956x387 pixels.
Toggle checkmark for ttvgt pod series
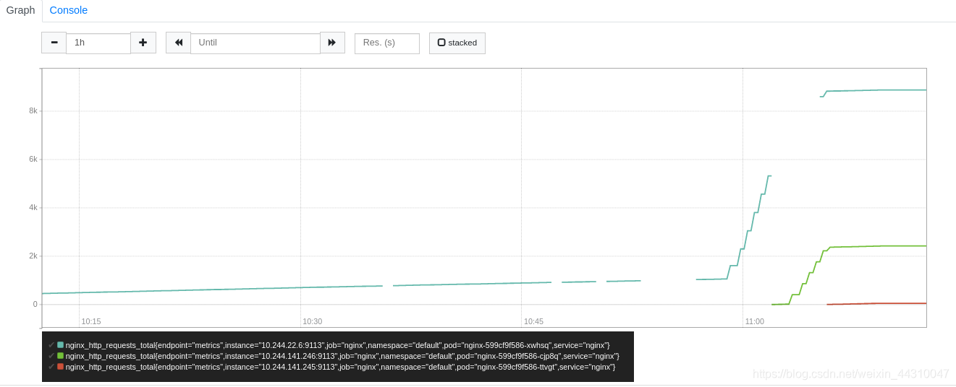pyautogui.click(x=51, y=367)
